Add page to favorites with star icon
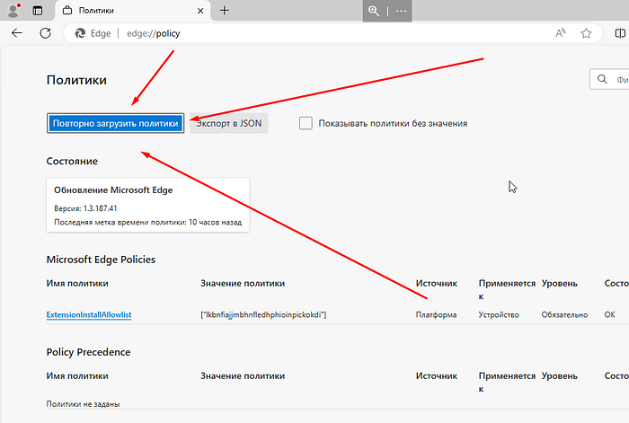This screenshot has width=629, height=423. 586,33
